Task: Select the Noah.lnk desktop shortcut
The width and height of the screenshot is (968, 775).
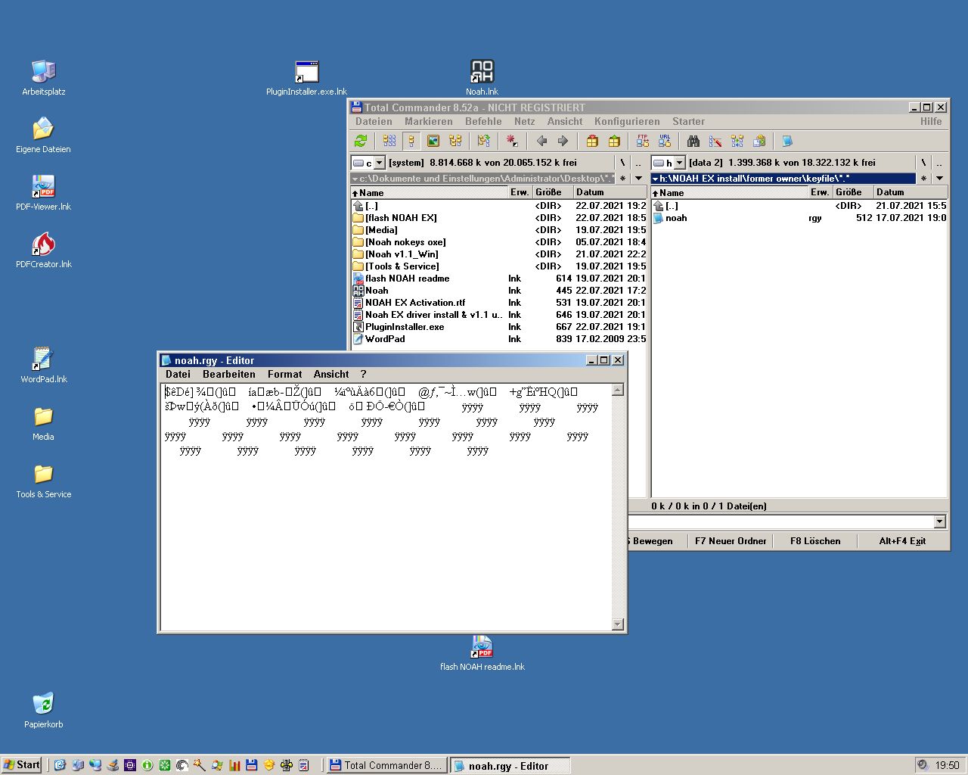Action: pos(482,78)
